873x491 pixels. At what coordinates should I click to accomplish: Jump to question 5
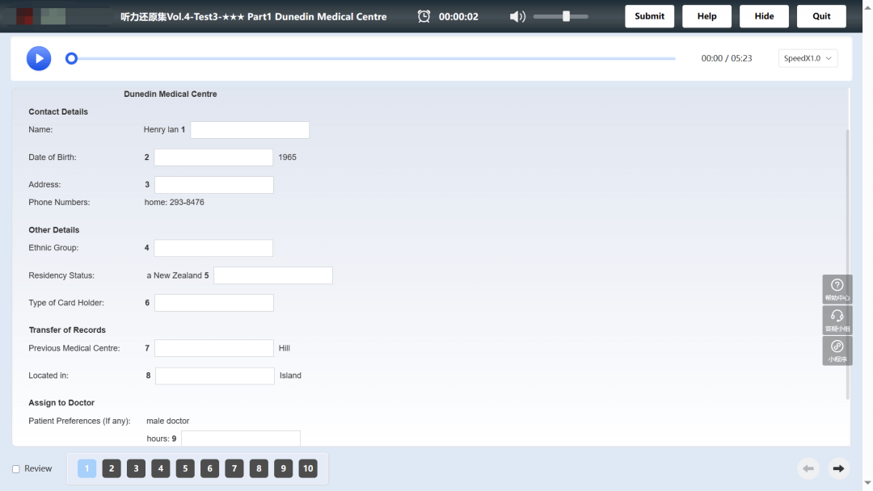pos(185,468)
